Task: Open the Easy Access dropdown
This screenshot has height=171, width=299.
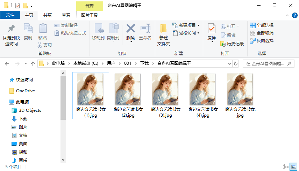Action: [198, 33]
